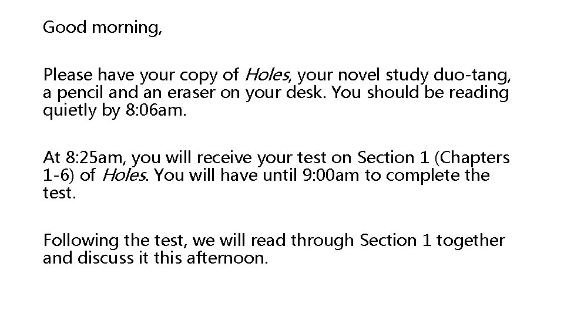The image size is (564, 317).
Task: Click the "Good morning," greeting text
Action: point(102,28)
